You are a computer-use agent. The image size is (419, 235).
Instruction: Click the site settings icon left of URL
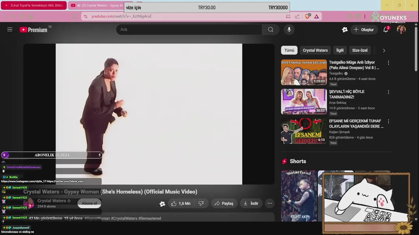[x=85, y=16]
